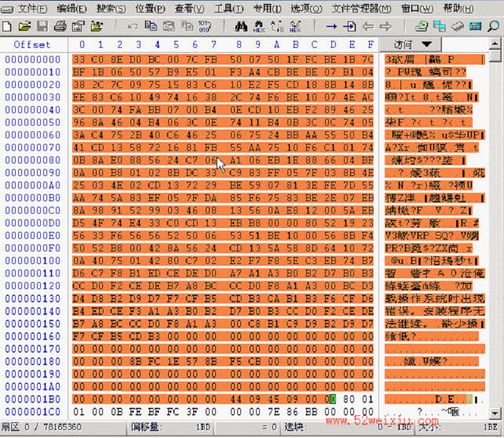The height and width of the screenshot is (438, 504).
Task: Open the 专用(I) menu
Action: (x=267, y=8)
